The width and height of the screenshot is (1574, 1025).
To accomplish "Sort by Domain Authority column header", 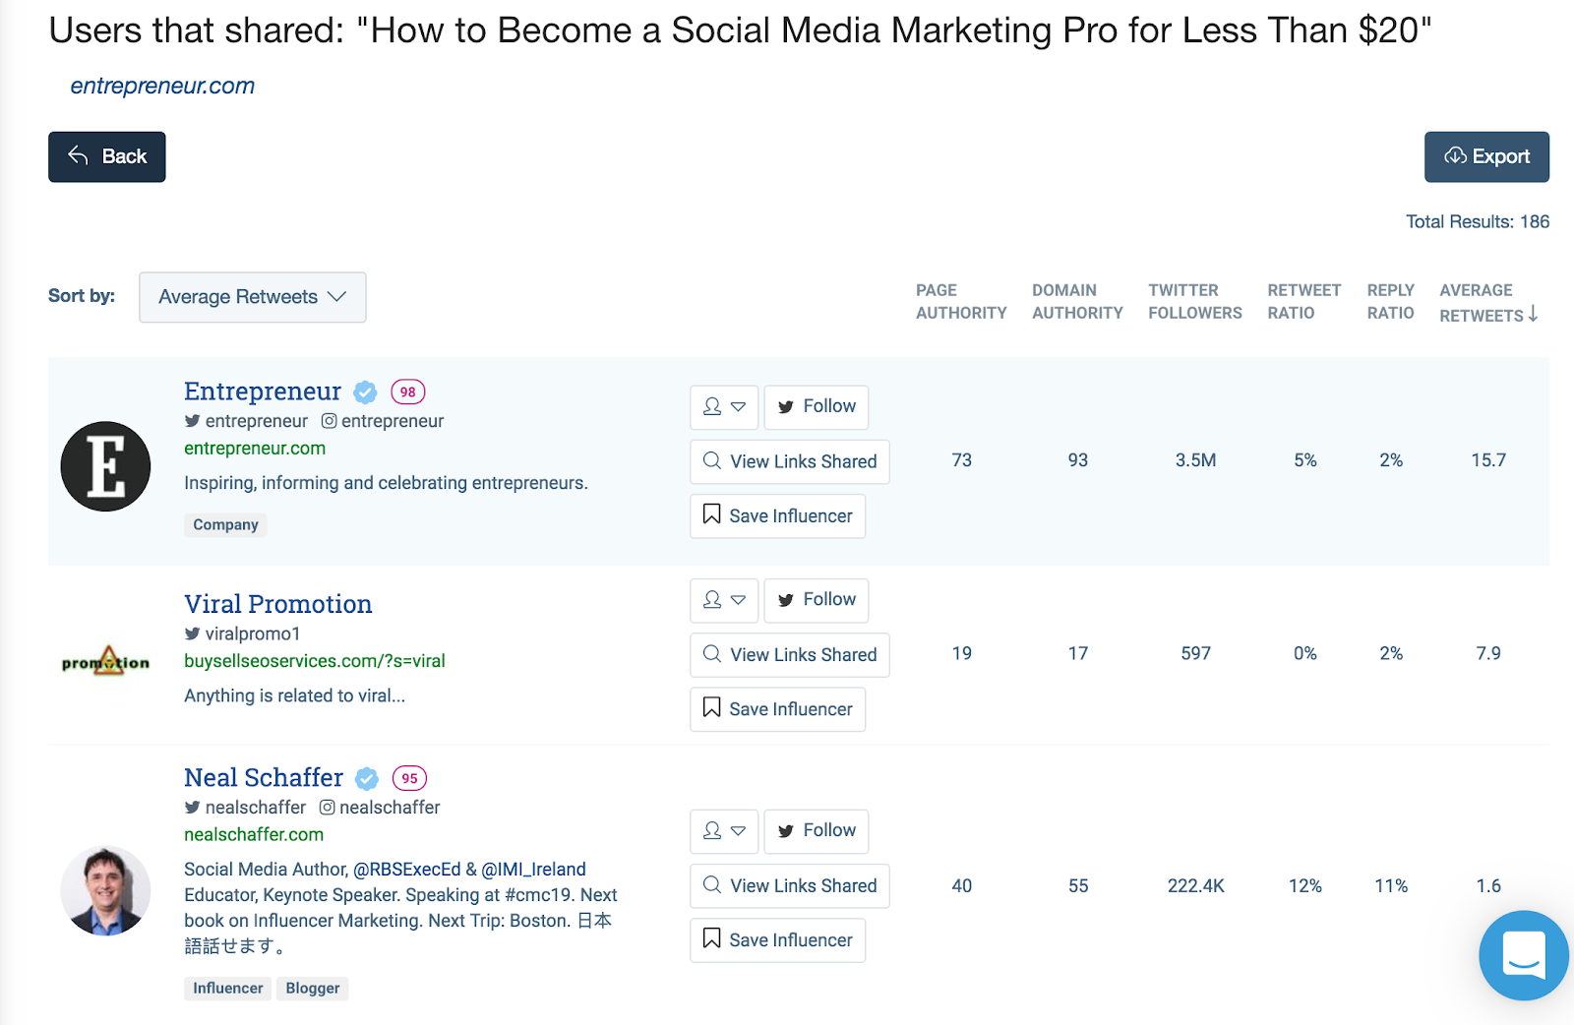I will tap(1077, 302).
